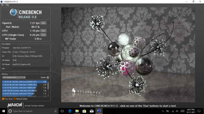This screenshot has width=204, height=114.
Task: Run the CPU benchmark test
Action: coord(43,31)
